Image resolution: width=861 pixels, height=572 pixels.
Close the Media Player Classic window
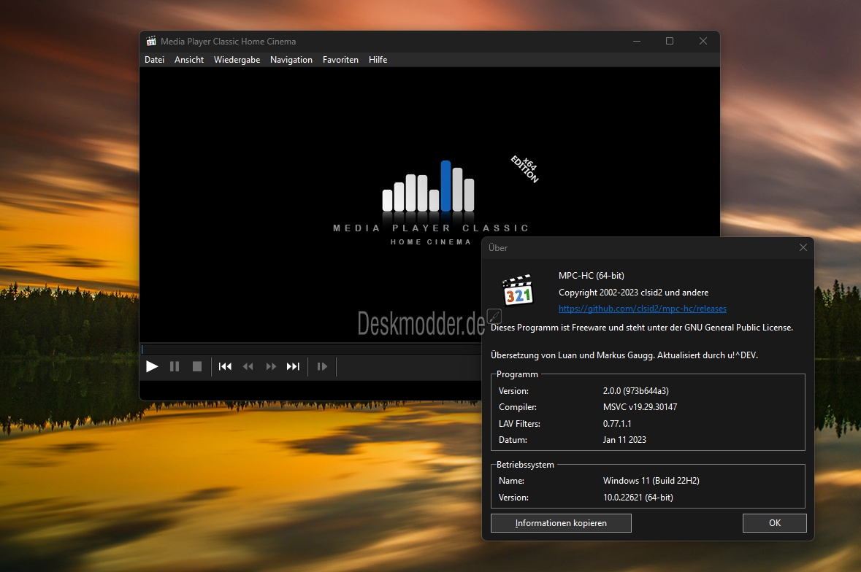703,41
